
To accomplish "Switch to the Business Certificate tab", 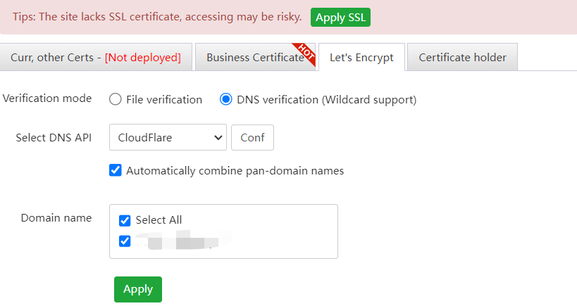I will (254, 58).
